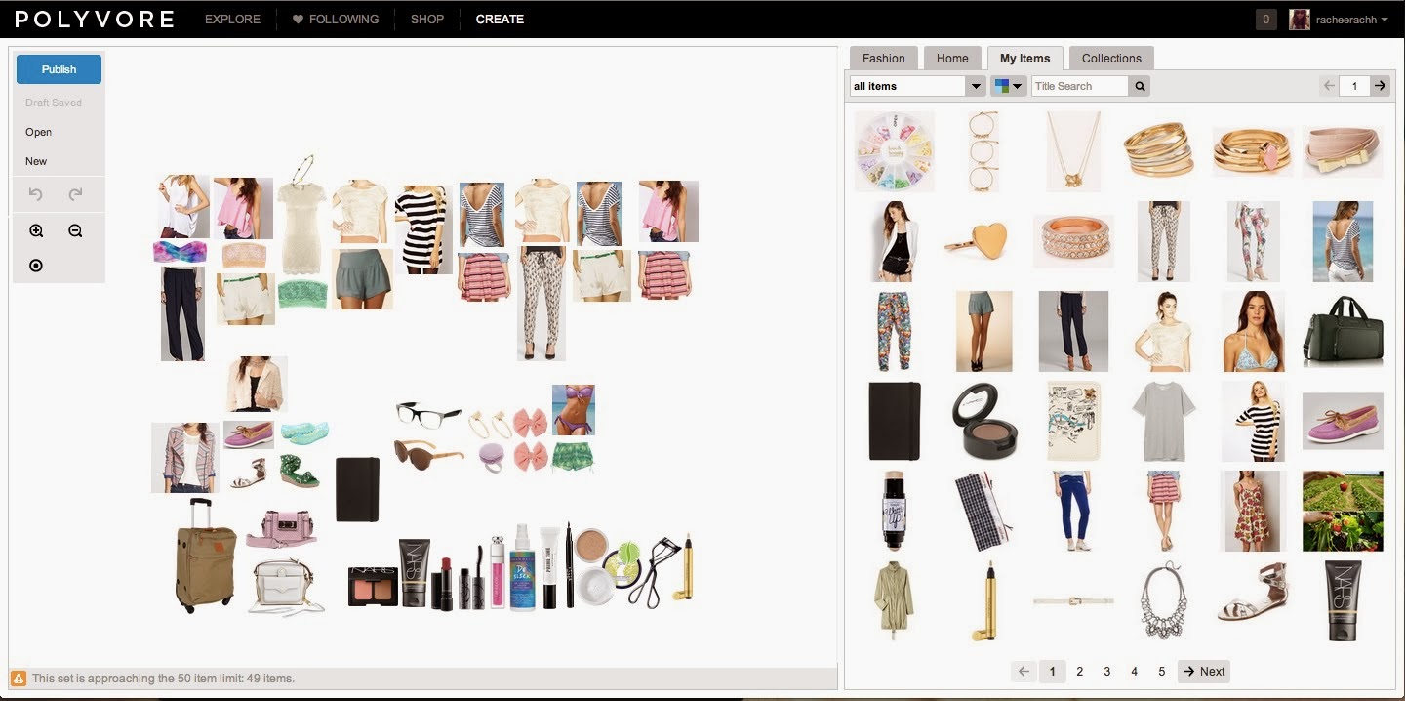The height and width of the screenshot is (701, 1405).
Task: Click the heart icon beside Following
Action: pos(298,19)
